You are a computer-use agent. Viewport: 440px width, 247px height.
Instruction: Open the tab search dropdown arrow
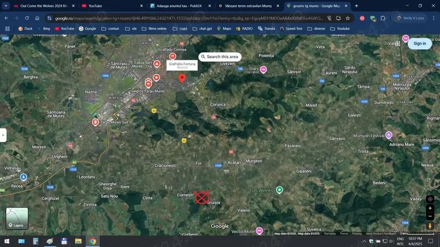tap(5, 5)
